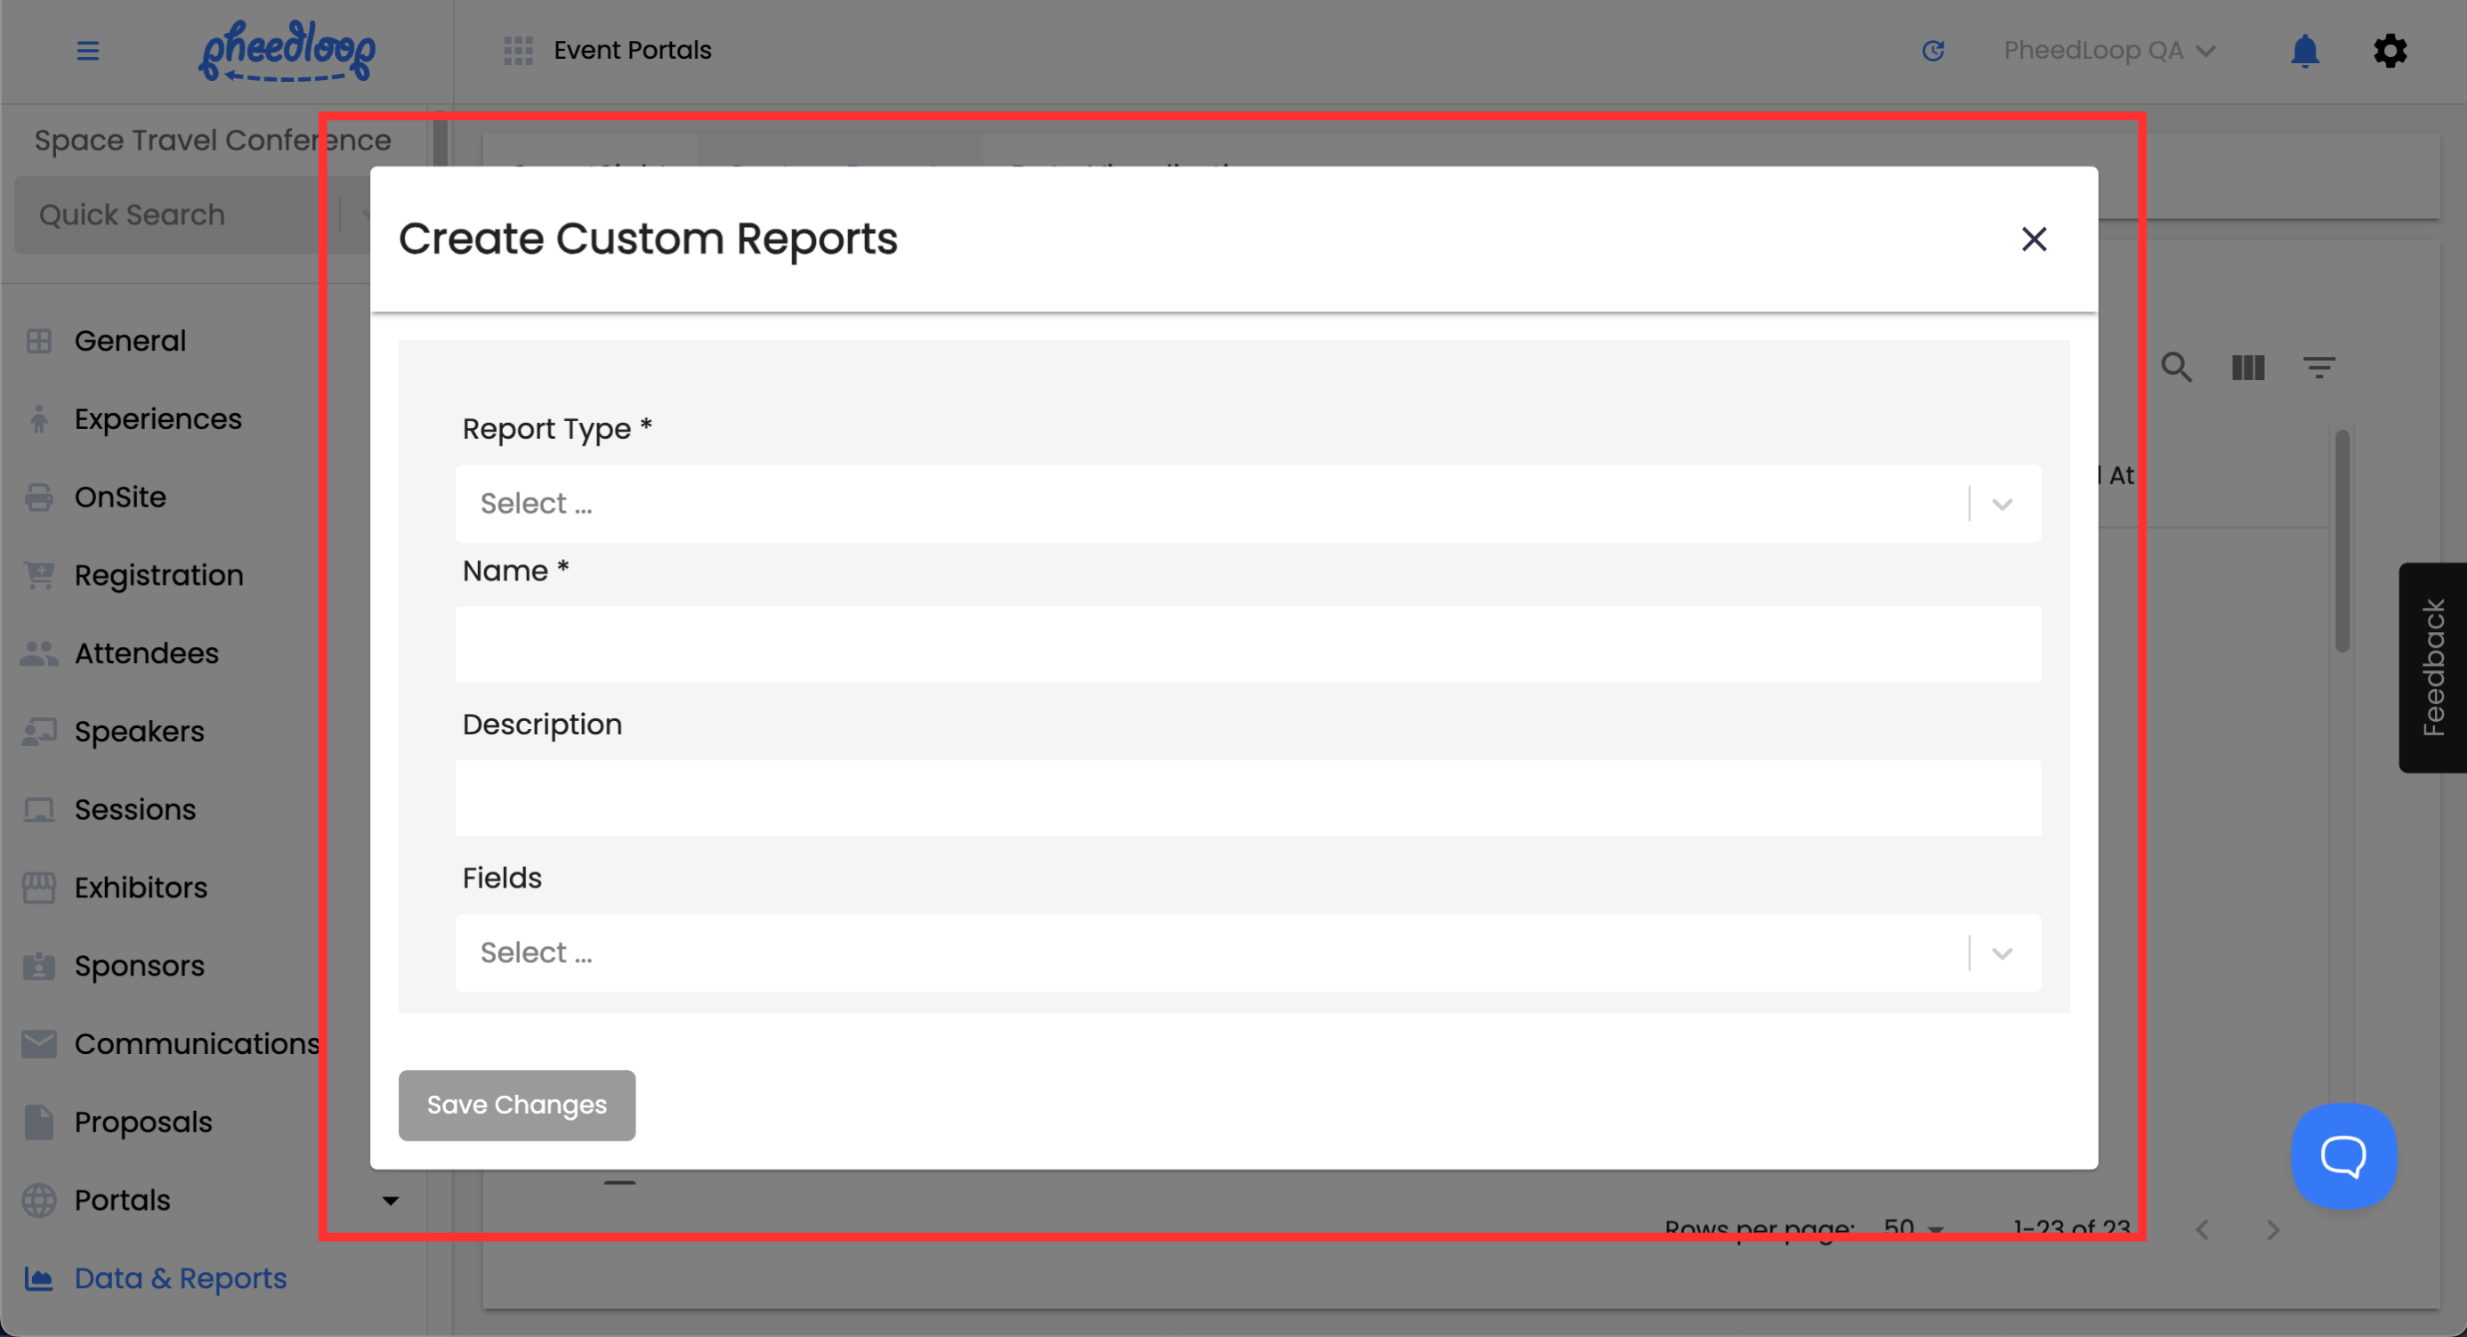Close the Create Custom Reports dialog
Screen dimensions: 2467x1337
(x=2034, y=239)
